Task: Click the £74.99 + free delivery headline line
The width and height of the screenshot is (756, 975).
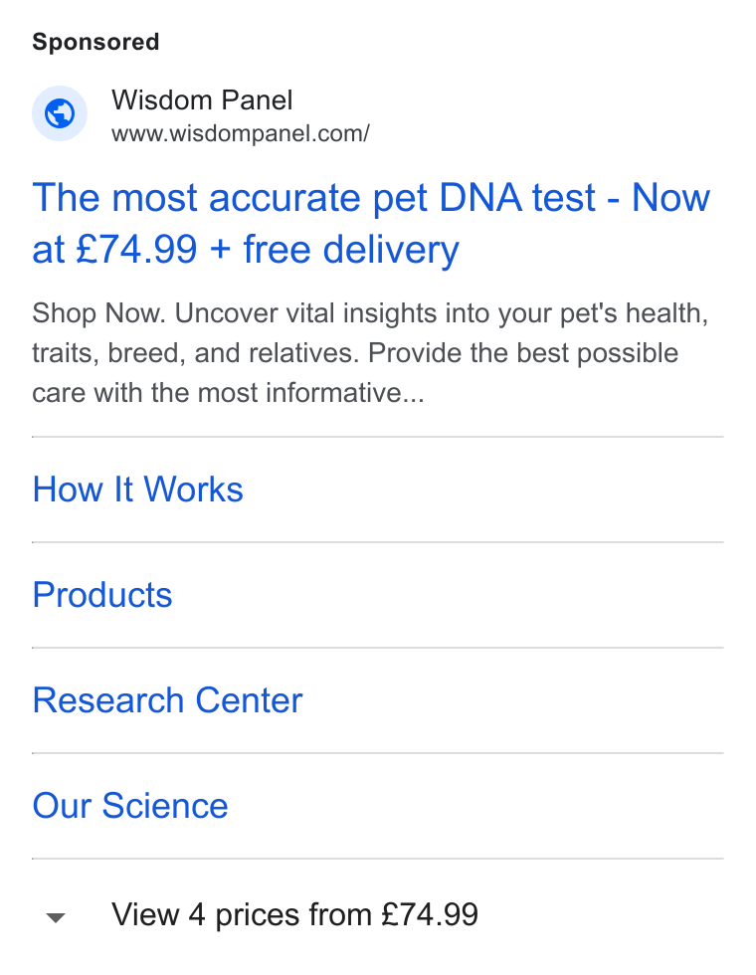Action: coord(246,250)
